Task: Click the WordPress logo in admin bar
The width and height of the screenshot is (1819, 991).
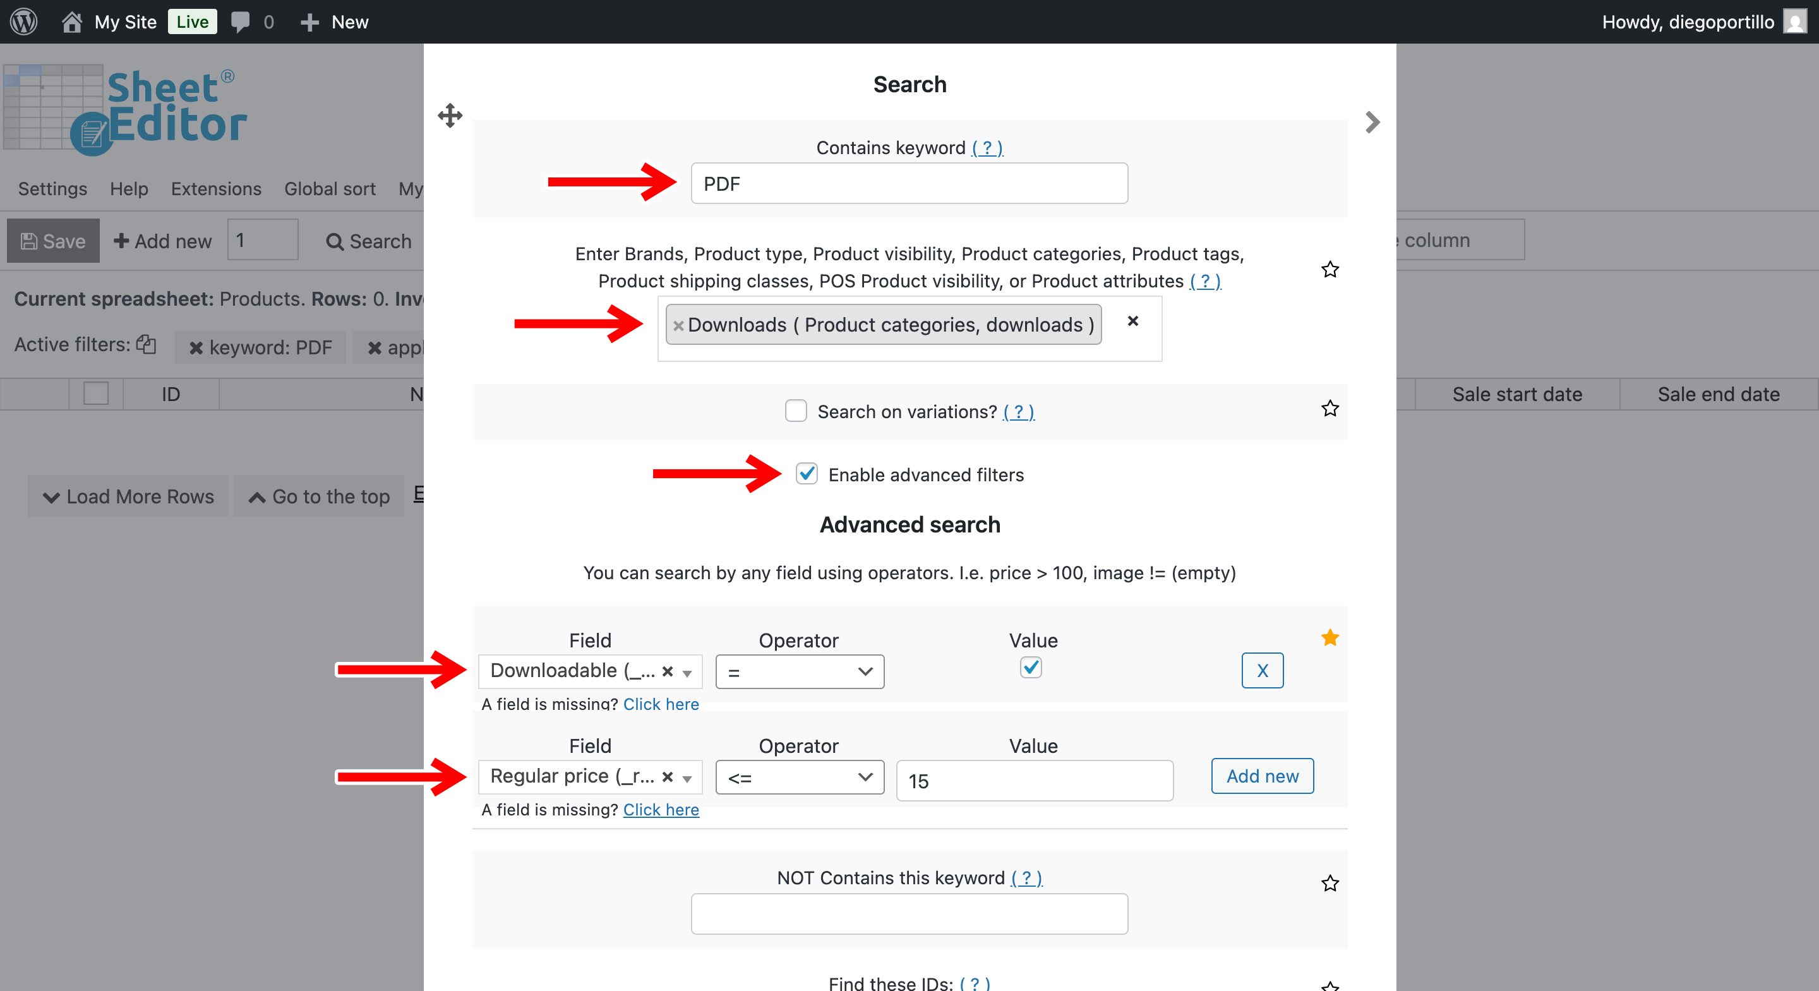Action: point(24,21)
